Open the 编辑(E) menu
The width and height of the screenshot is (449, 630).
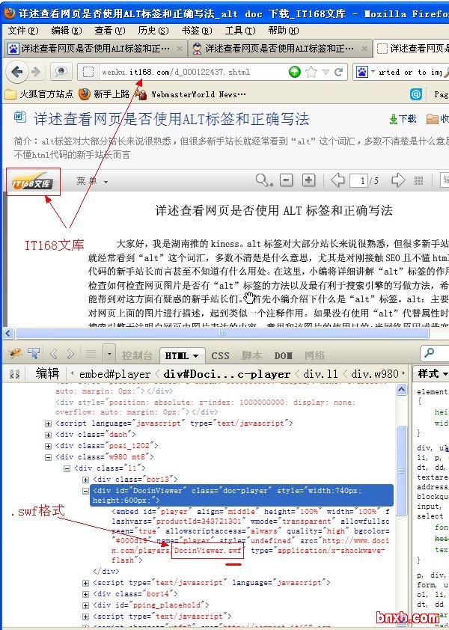coord(67,31)
